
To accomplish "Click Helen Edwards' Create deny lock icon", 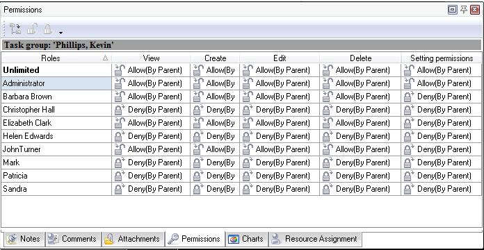I will click(198, 136).
